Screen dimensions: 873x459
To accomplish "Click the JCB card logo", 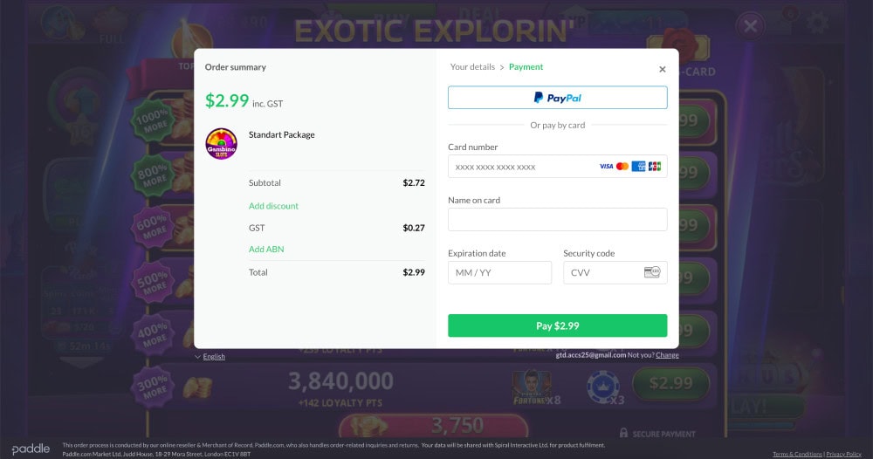I will pyautogui.click(x=655, y=167).
